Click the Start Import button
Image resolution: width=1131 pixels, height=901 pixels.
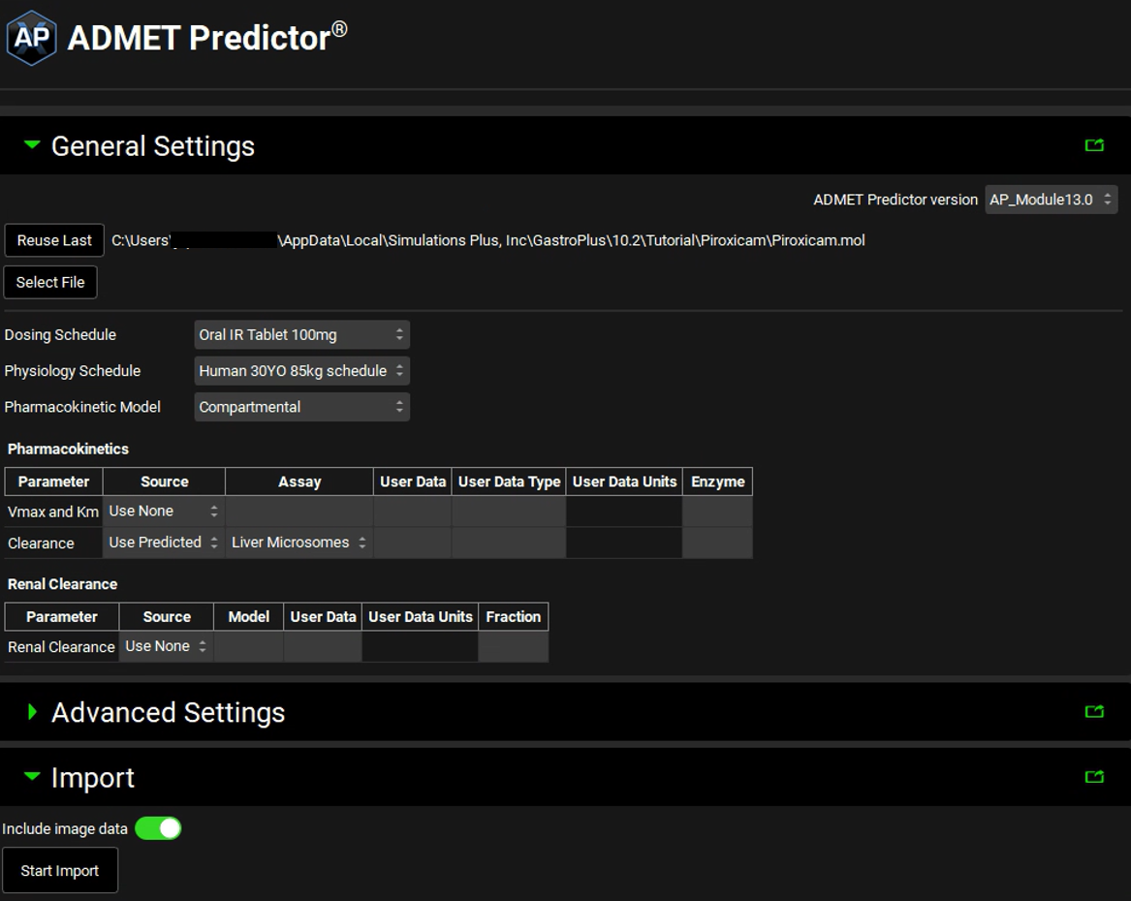tap(60, 870)
